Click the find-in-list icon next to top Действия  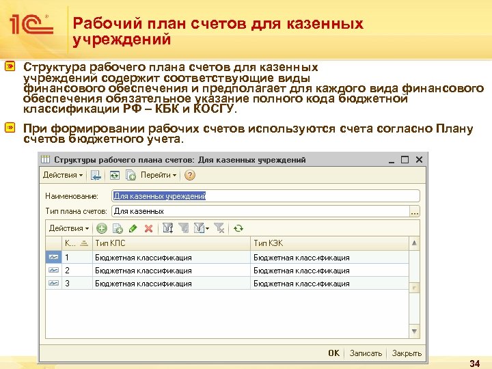[x=96, y=175]
